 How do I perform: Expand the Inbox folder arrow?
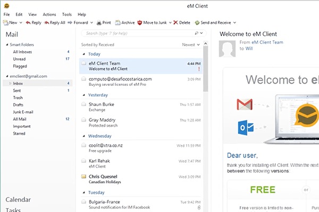10,83
